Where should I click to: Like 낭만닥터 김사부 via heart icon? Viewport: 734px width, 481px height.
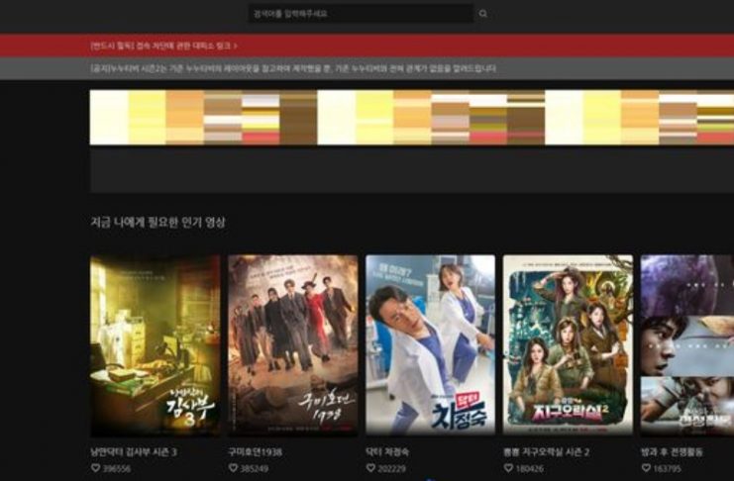coord(95,468)
